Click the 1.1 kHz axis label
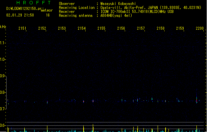 coord(3,43)
